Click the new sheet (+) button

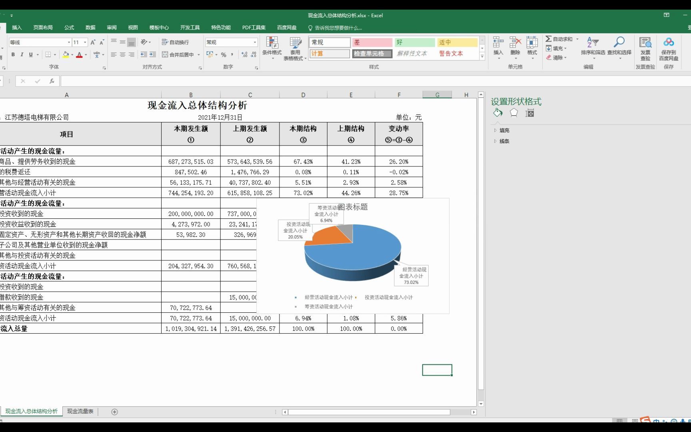(x=114, y=412)
